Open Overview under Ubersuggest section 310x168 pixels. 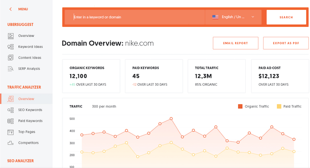[26, 36]
